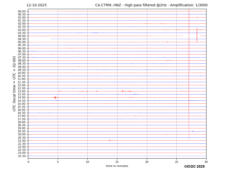234x176 pixels.
Task: Click the x-axis tick label 5
Action: coord(58,162)
